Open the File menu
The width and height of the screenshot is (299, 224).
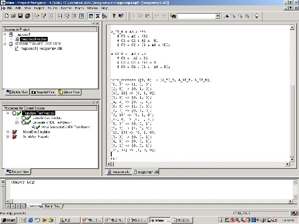tap(10, 8)
